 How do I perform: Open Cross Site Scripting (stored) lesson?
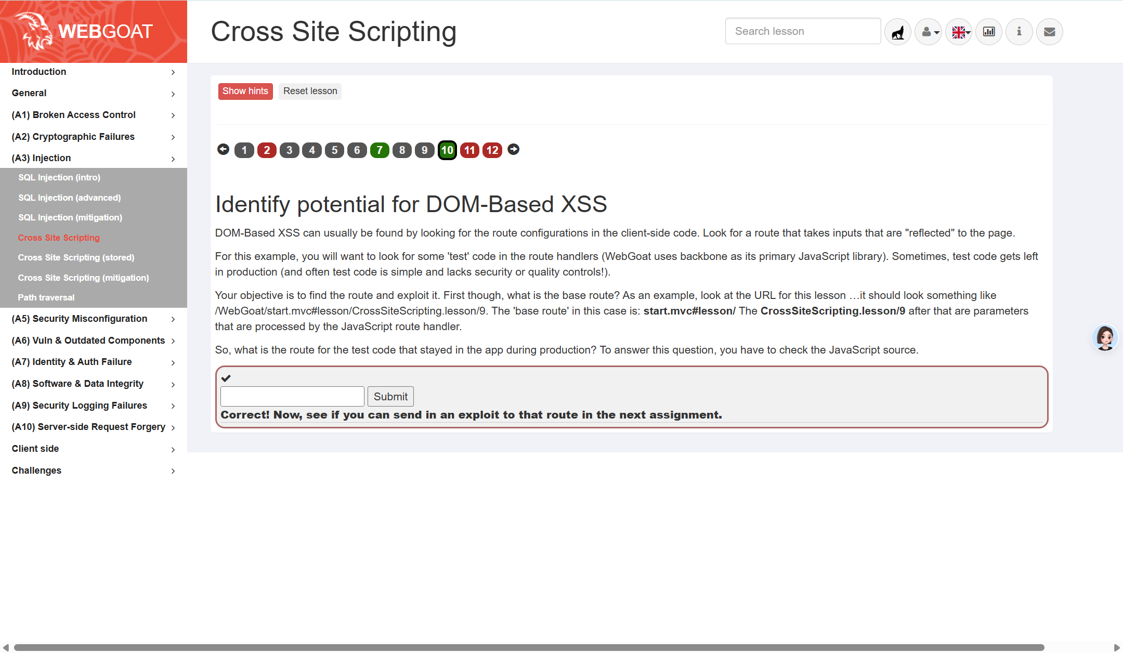pyautogui.click(x=76, y=257)
